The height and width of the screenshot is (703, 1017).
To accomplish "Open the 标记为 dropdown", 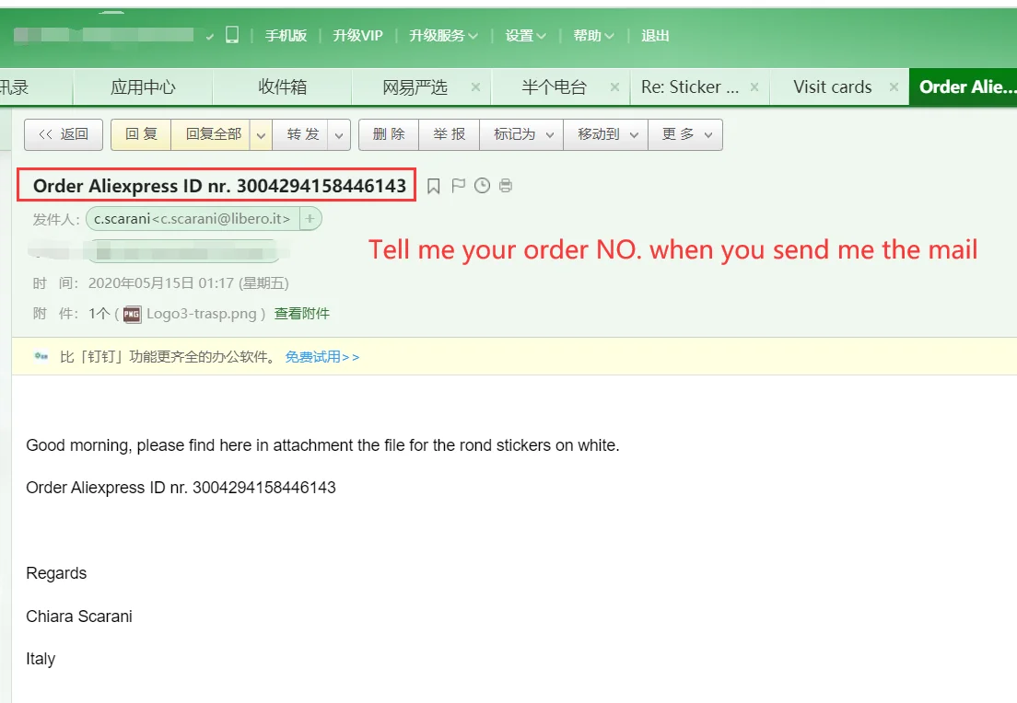I will coord(521,134).
